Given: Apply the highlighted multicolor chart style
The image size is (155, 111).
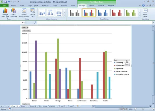Looking at the screenshot, I should (x=89, y=13).
